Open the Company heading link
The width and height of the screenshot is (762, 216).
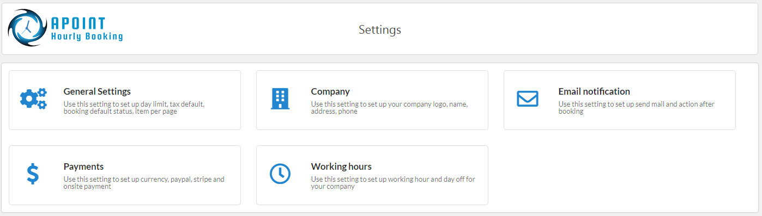click(330, 91)
